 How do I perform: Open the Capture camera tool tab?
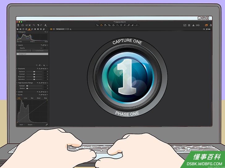click(x=20, y=29)
